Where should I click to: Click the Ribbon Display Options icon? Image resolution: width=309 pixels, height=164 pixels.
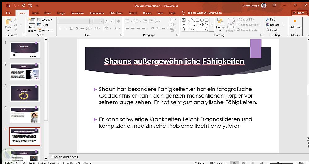pos(274,6)
